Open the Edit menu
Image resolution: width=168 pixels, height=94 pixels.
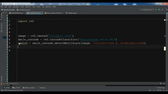6,7
